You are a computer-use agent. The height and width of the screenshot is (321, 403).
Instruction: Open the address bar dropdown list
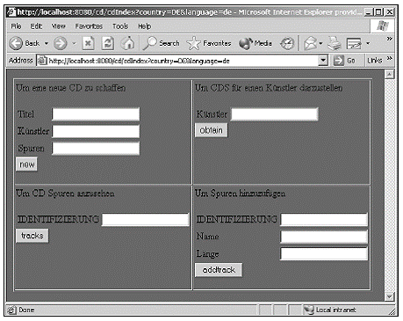[x=323, y=61]
